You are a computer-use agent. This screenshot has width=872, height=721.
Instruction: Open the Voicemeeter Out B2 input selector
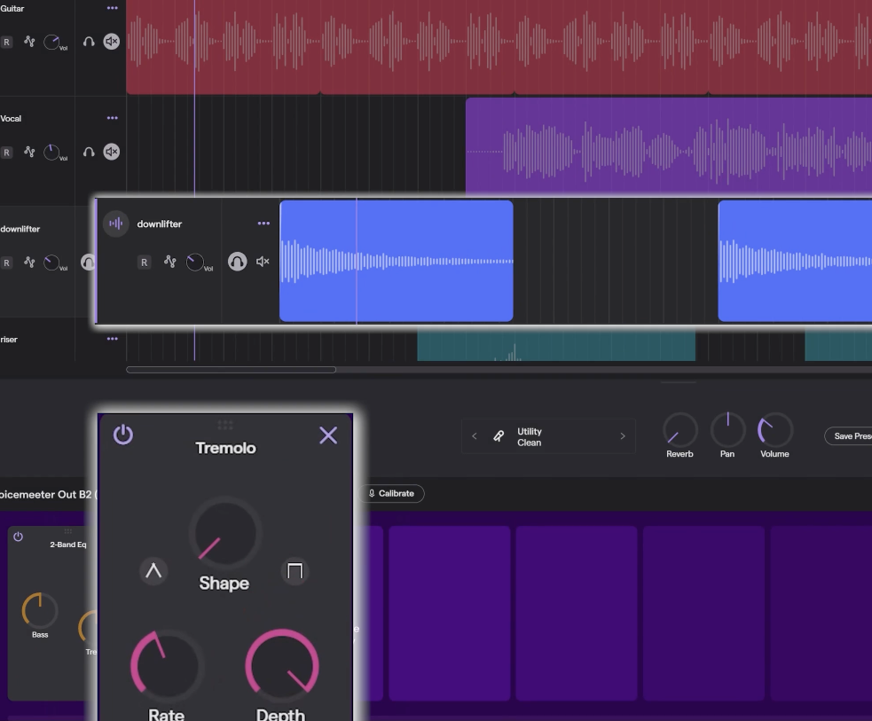click(x=47, y=494)
